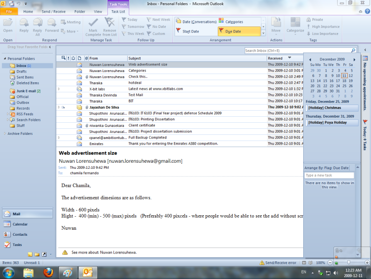The image size is (371, 279).
Task: Flag for Next Week follow-up
Action: (158, 20)
